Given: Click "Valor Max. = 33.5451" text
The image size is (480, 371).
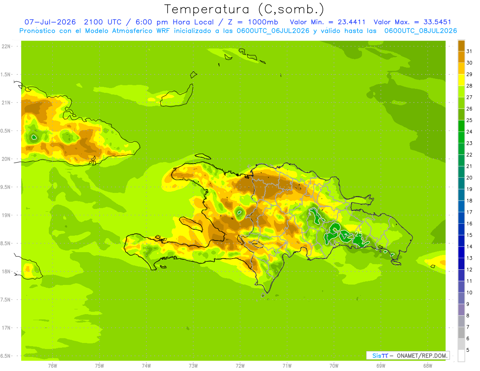Looking at the screenshot, I should coord(412,22).
